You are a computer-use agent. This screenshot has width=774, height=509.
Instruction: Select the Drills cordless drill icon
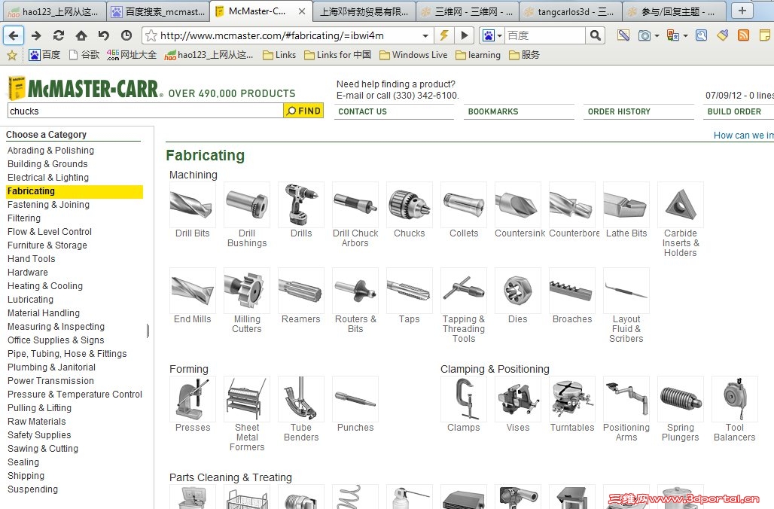[301, 204]
